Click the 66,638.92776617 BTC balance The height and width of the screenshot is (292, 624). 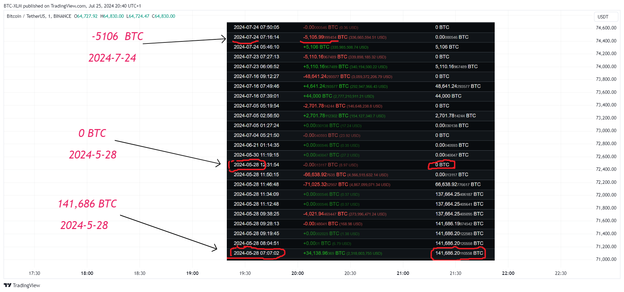(x=458, y=184)
